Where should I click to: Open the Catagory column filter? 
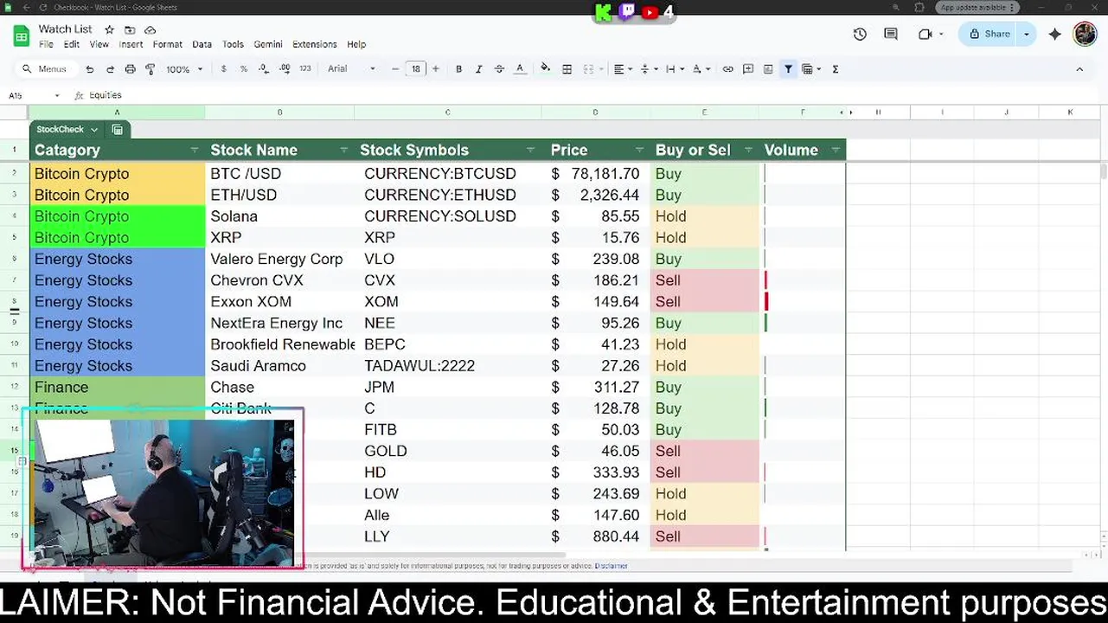point(194,151)
